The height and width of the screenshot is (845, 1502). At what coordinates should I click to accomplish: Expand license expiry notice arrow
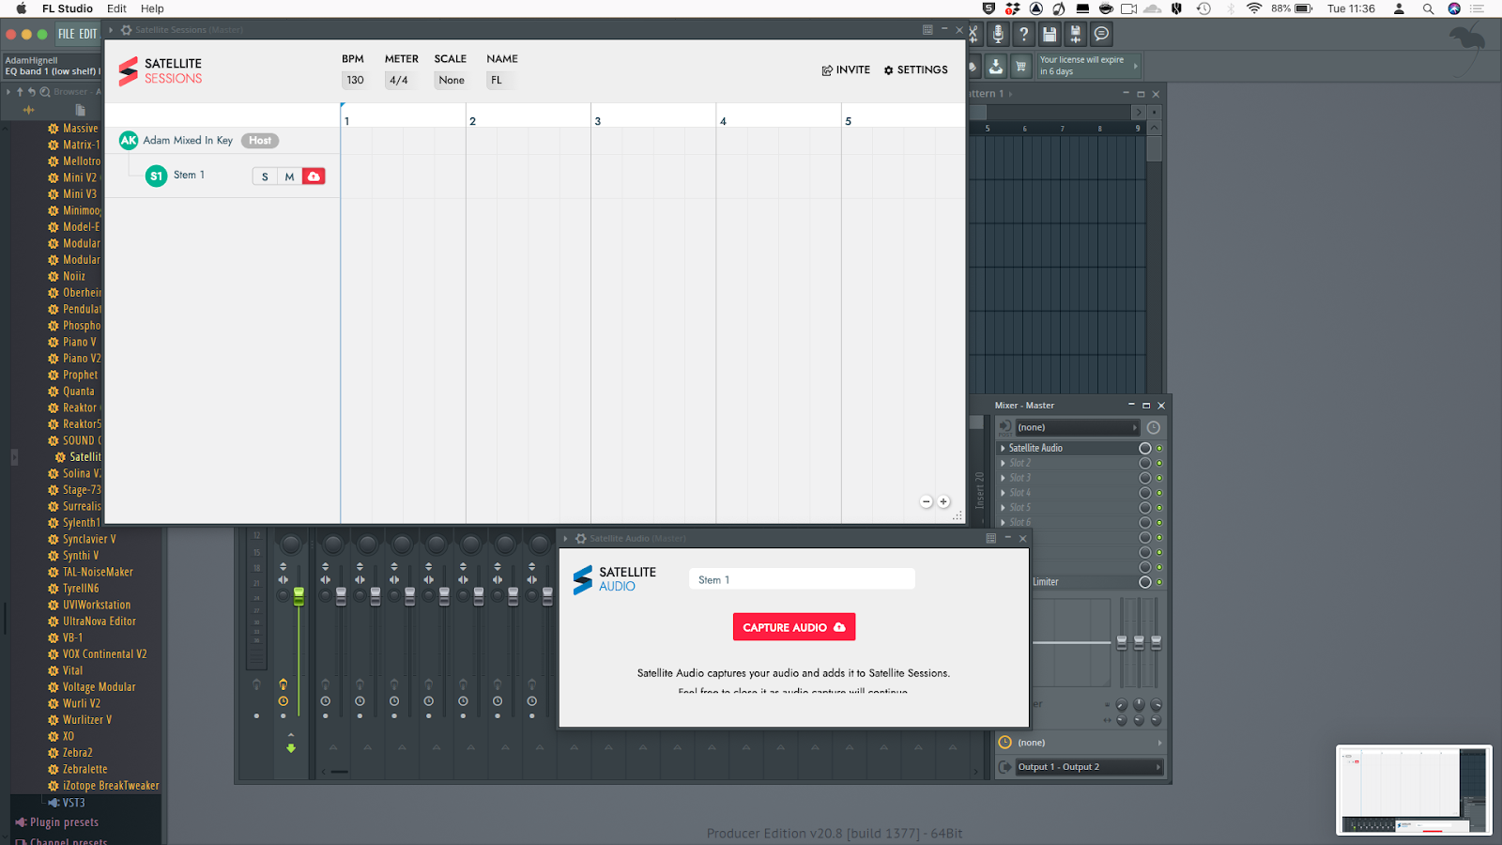(1136, 66)
